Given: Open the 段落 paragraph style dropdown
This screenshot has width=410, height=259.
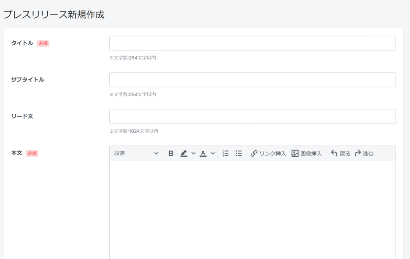Looking at the screenshot, I should [x=136, y=154].
